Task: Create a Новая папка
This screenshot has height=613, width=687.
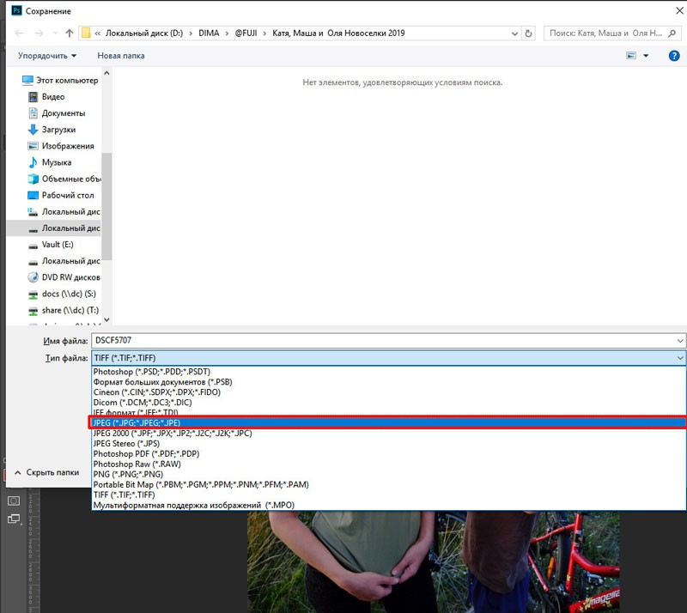Action: click(121, 56)
